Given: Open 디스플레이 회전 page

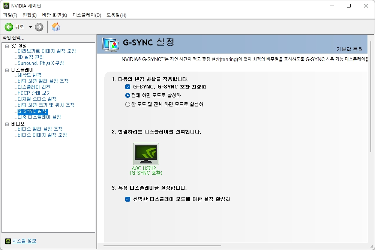Looking at the screenshot, I should [34, 87].
